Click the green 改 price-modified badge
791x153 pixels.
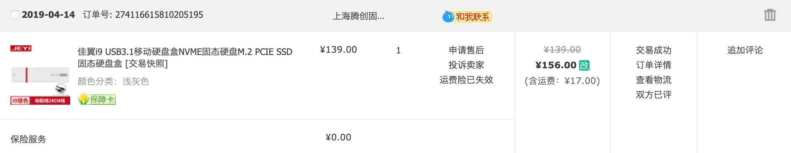584,65
